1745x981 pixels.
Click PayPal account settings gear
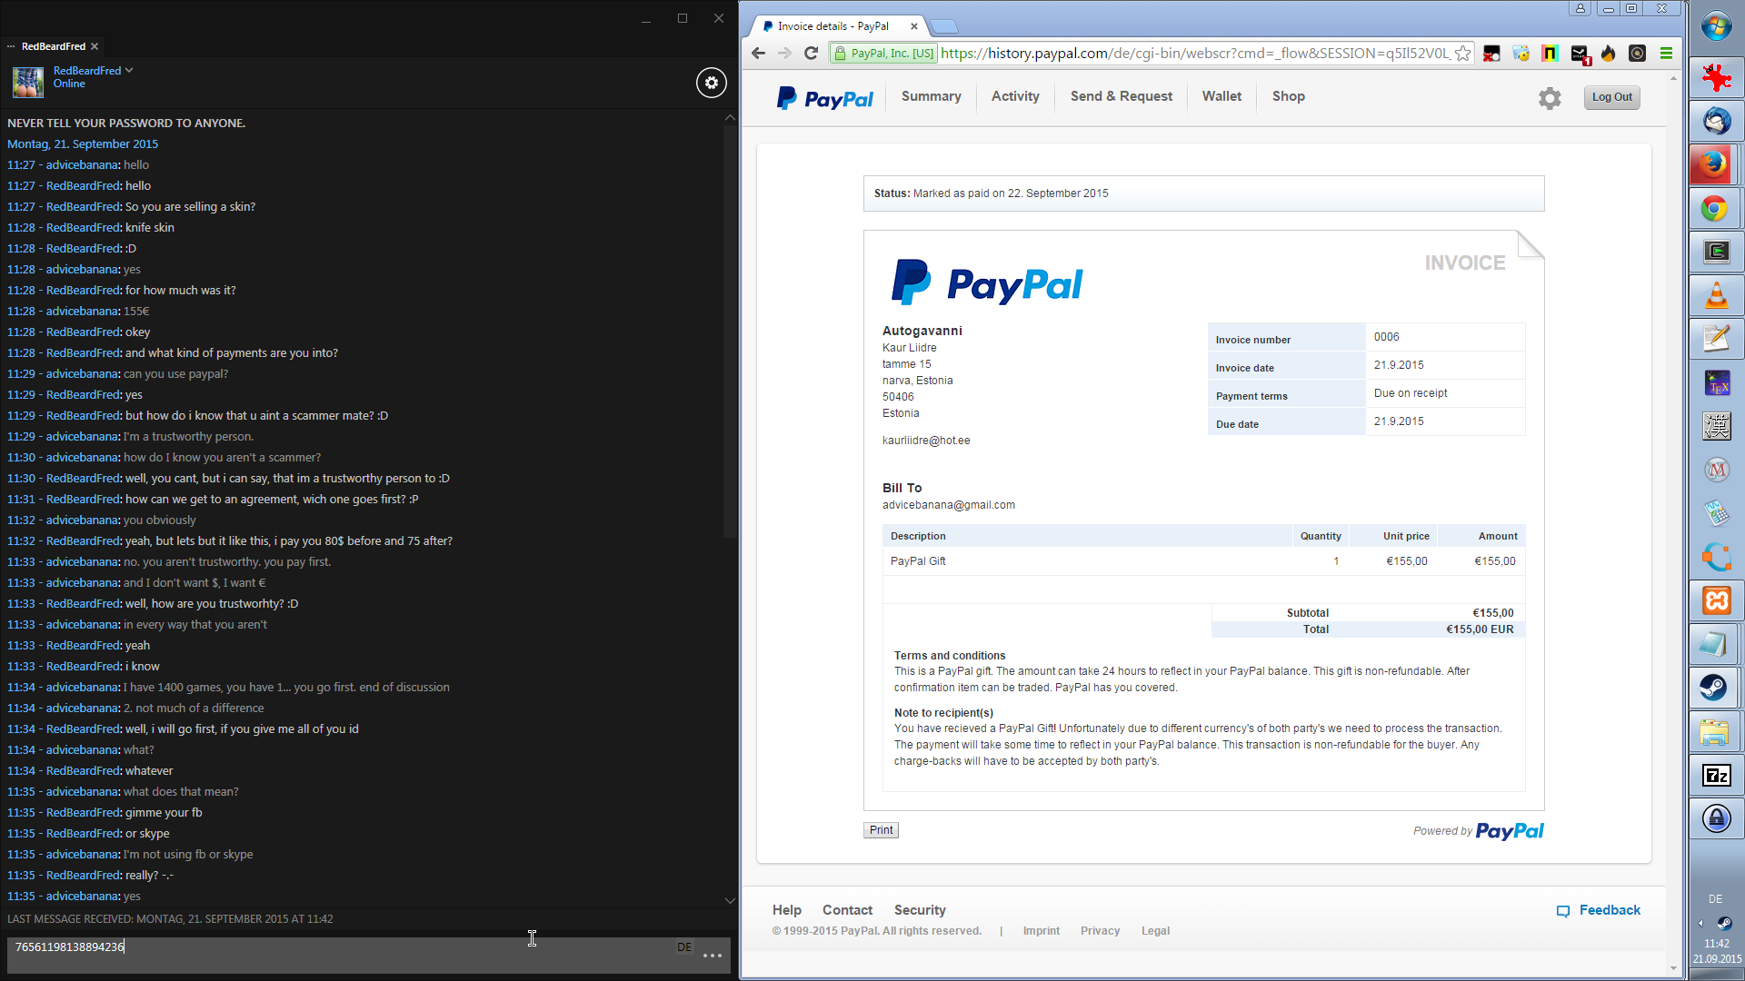(1550, 98)
